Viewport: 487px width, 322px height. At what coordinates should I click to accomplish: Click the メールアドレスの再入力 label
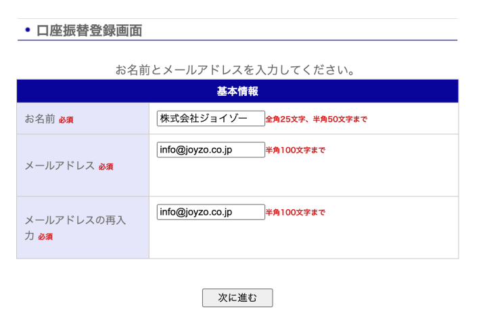74,220
